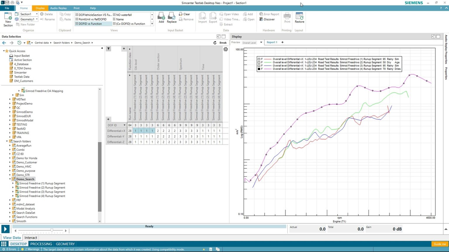Viewport: 449px width, 252px height.
Task: Clear the Input Basket
Action: click(x=185, y=14)
